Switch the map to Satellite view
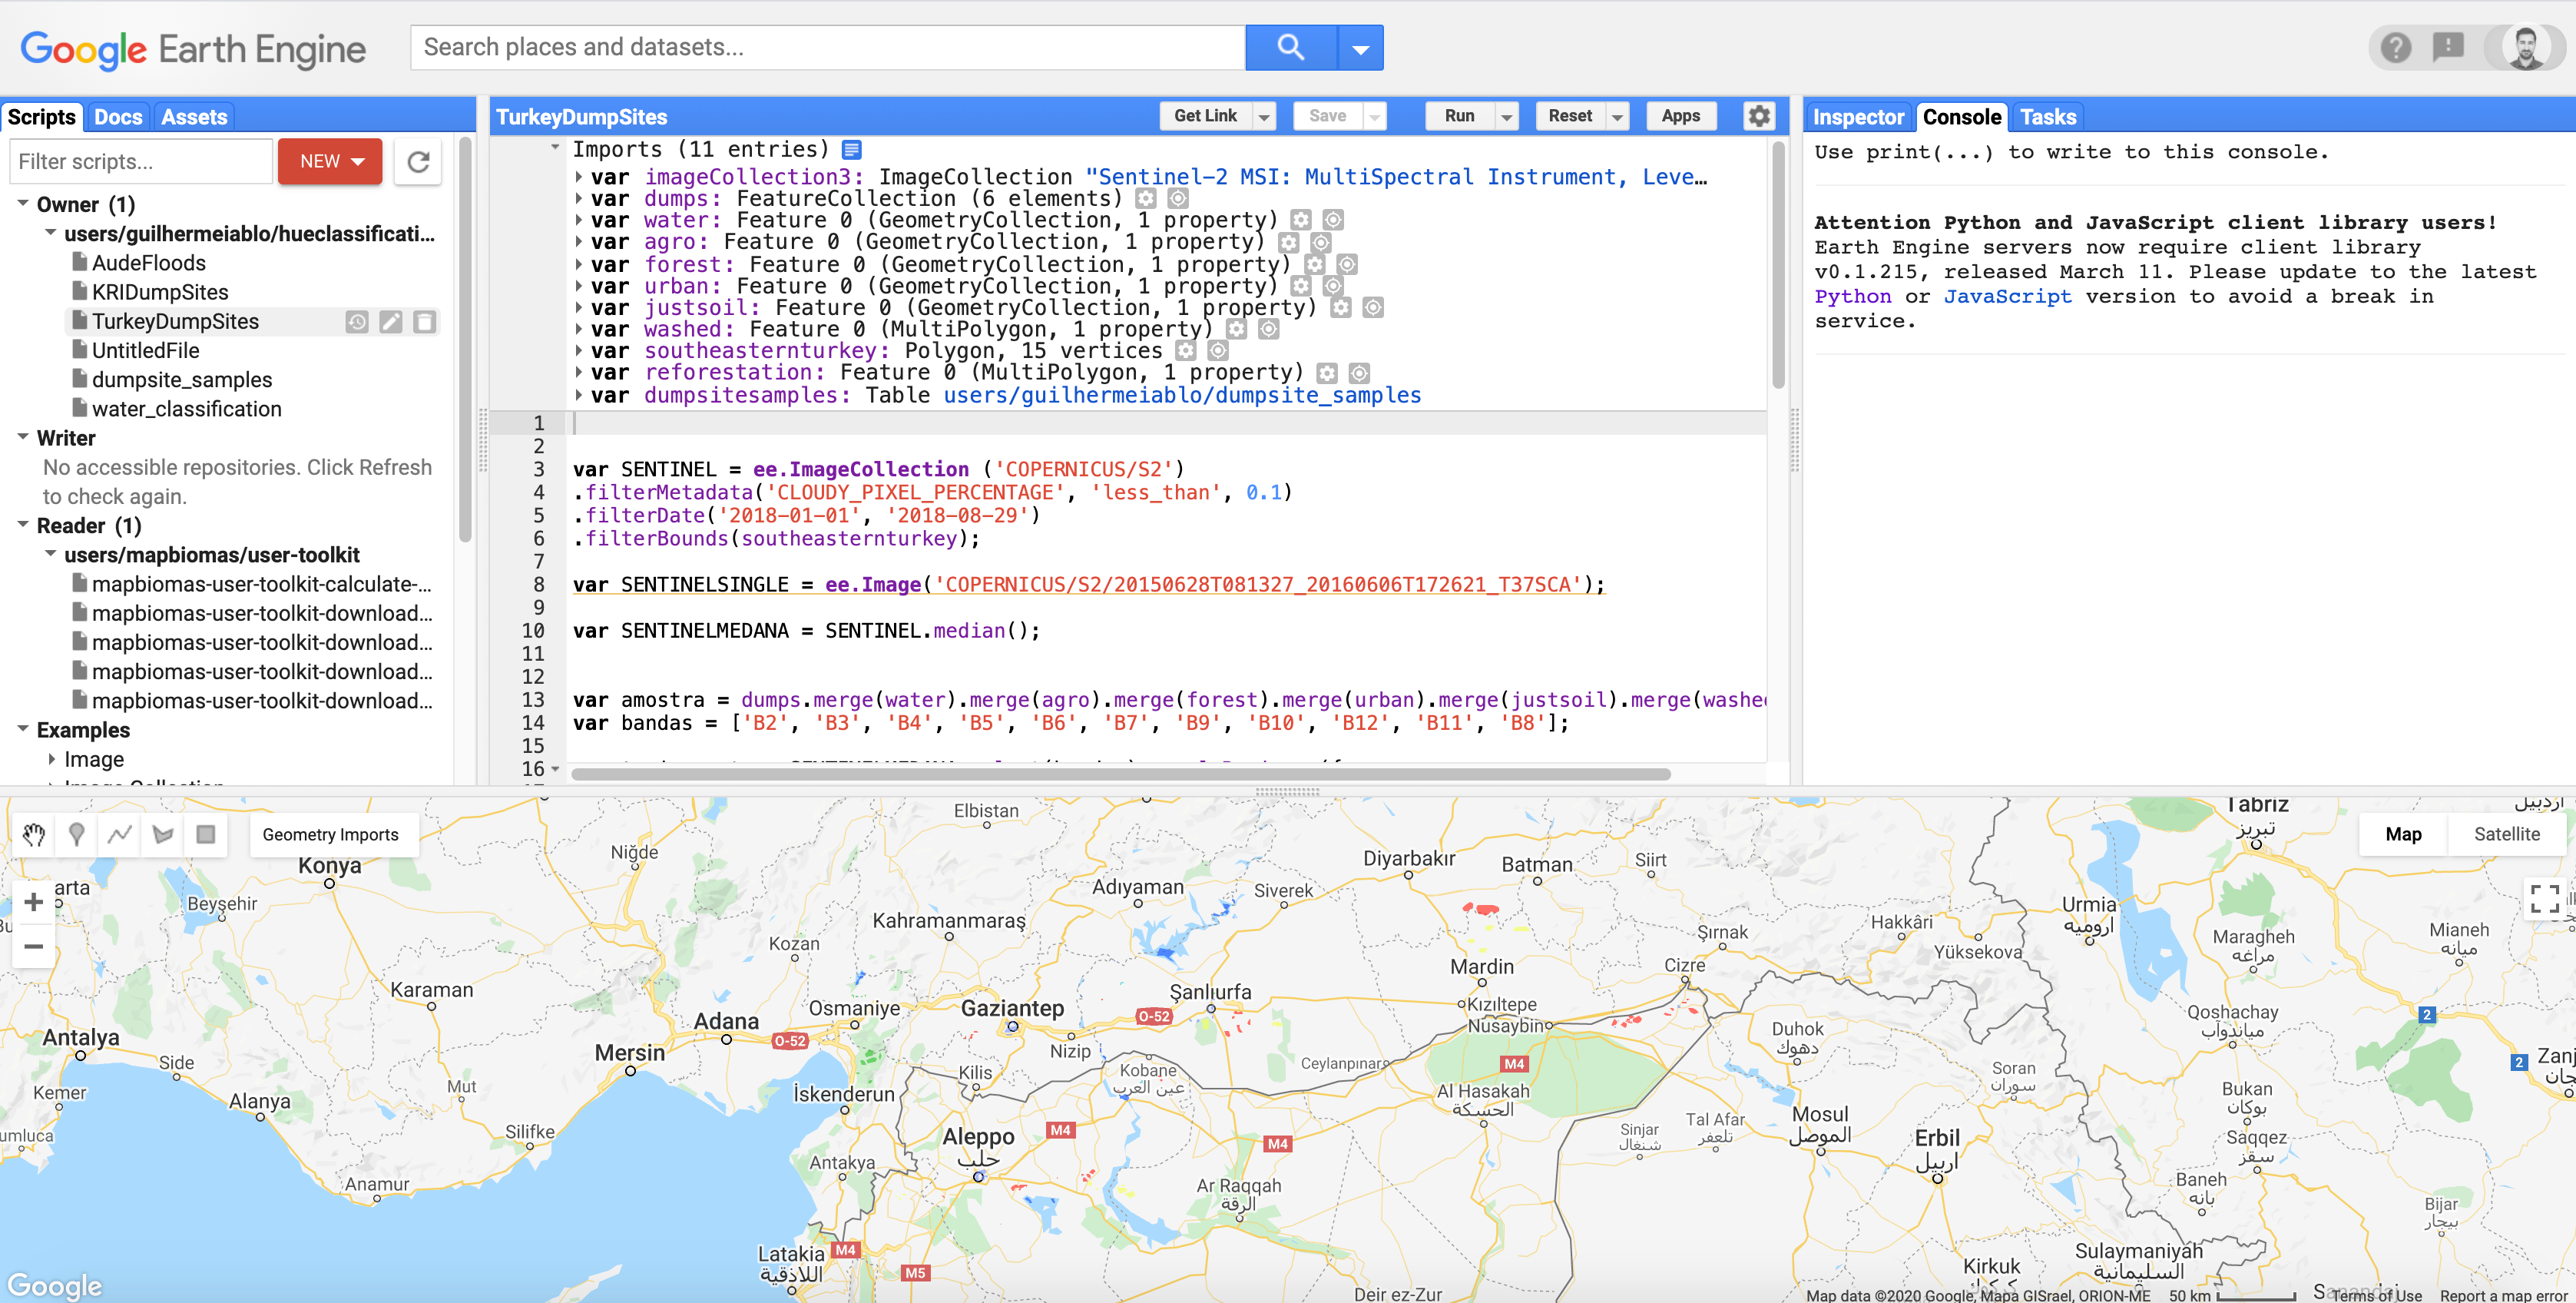The width and height of the screenshot is (2576, 1303). [x=2506, y=834]
